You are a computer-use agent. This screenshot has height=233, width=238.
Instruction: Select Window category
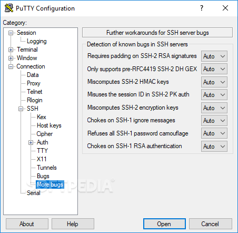27,58
